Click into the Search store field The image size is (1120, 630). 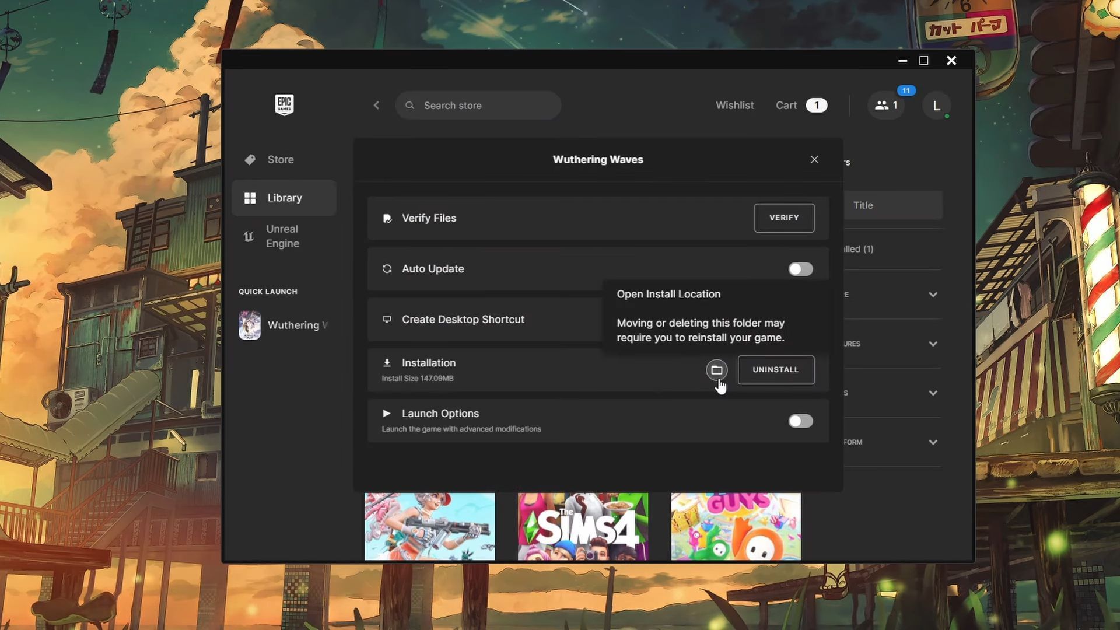coord(478,106)
